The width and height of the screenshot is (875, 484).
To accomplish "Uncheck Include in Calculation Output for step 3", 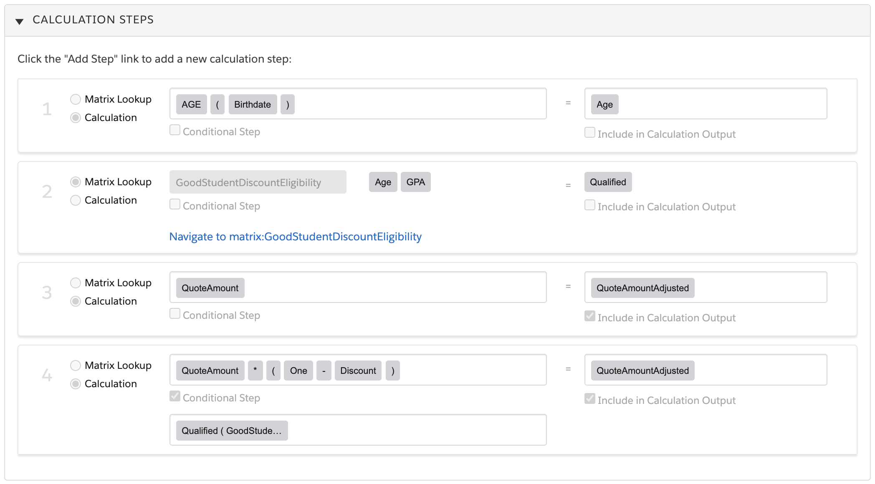I will tap(590, 316).
